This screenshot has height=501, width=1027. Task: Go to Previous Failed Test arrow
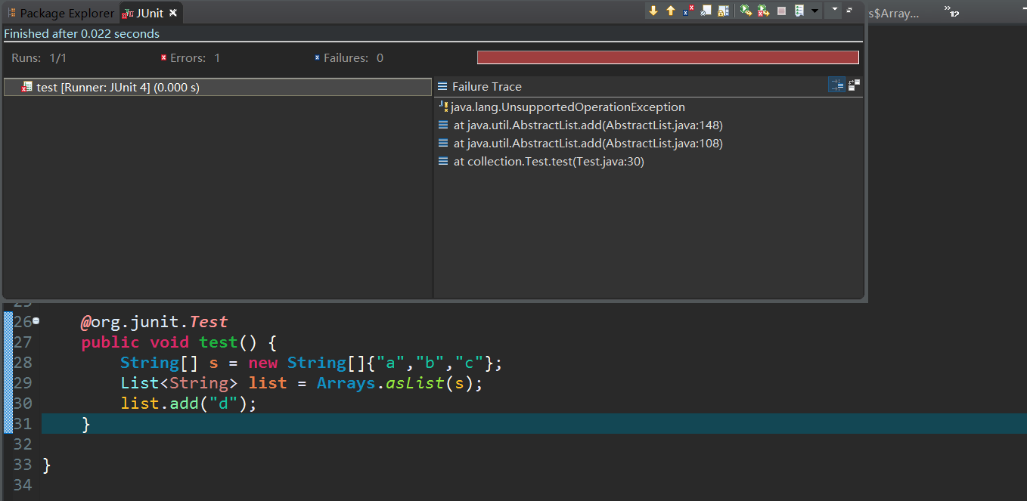(x=671, y=11)
